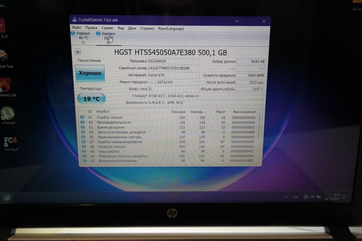Click the SMART attribute list scrollbar
The image size is (362, 241).
[260, 126]
